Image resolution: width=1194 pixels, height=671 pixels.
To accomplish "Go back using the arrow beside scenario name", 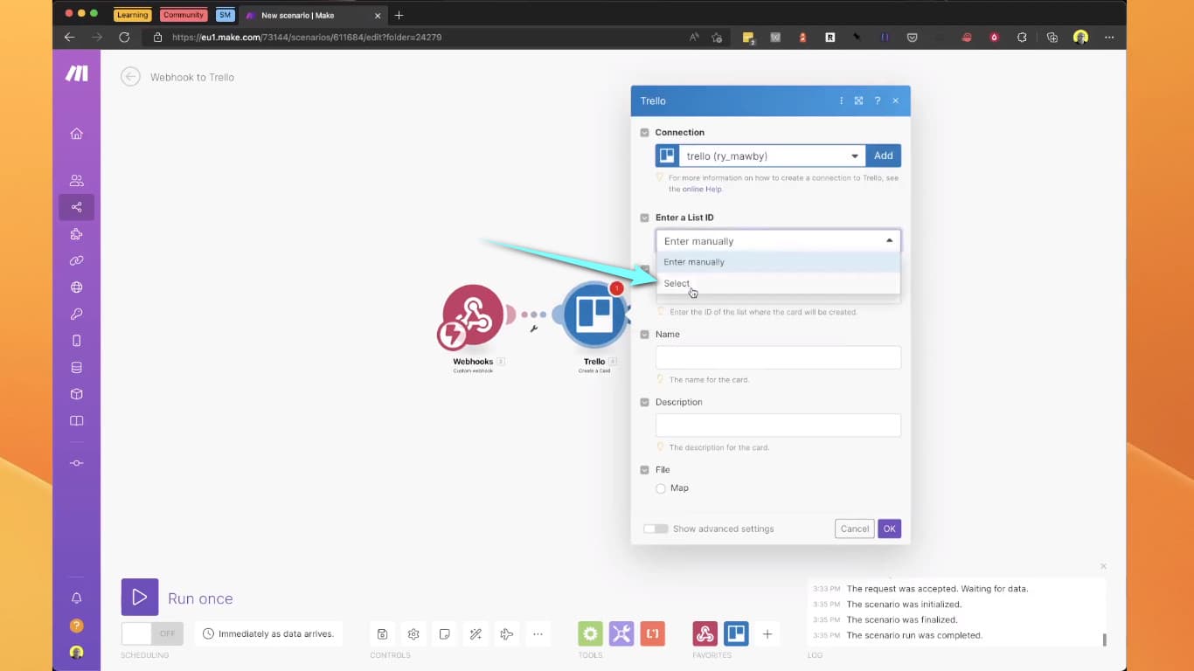I will 130,77.
